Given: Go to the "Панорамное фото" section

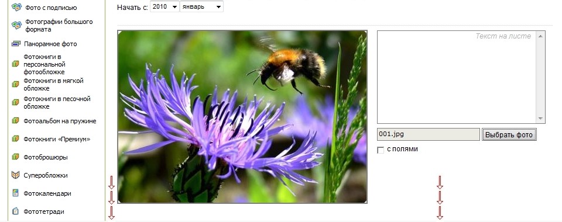Looking at the screenshot, I should [x=50, y=44].
